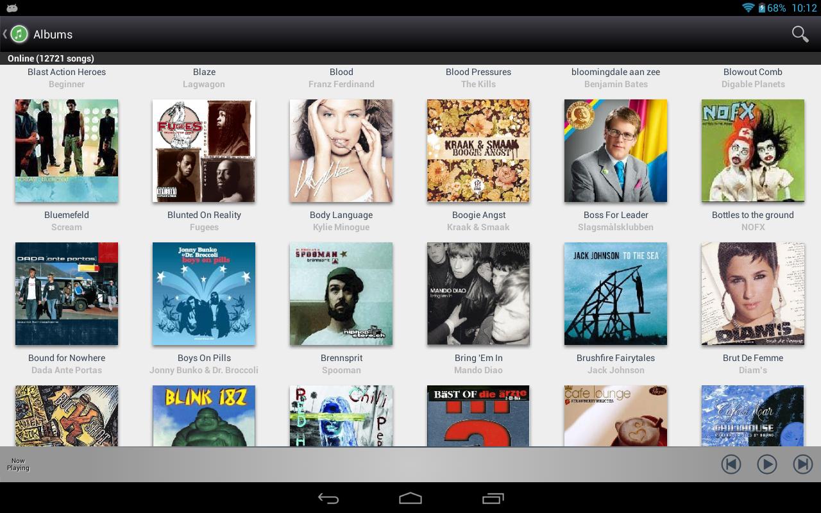Viewport: 821px width, 513px height.
Task: Open NOFX Bottles to the ground cover
Action: click(753, 151)
